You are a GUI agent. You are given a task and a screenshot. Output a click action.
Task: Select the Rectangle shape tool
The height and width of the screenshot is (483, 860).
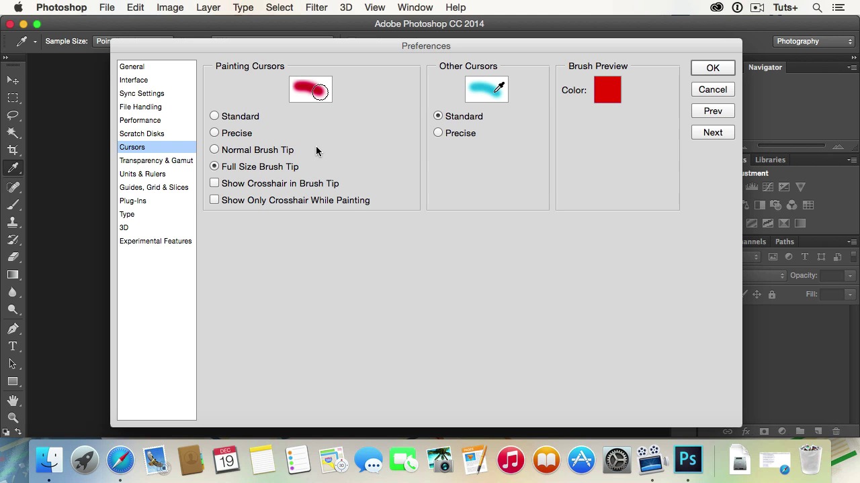(13, 381)
